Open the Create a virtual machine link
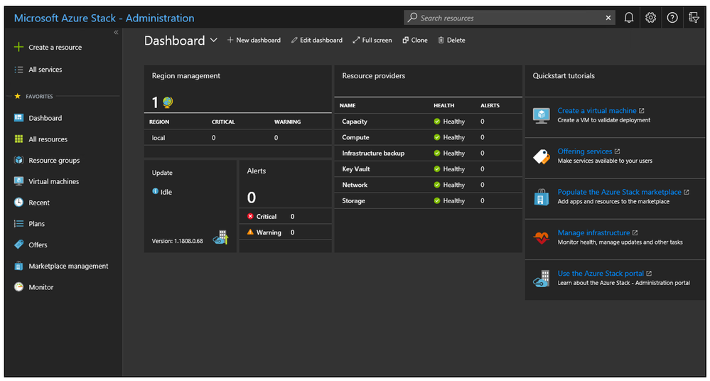This screenshot has height=381, width=710. coord(597,111)
